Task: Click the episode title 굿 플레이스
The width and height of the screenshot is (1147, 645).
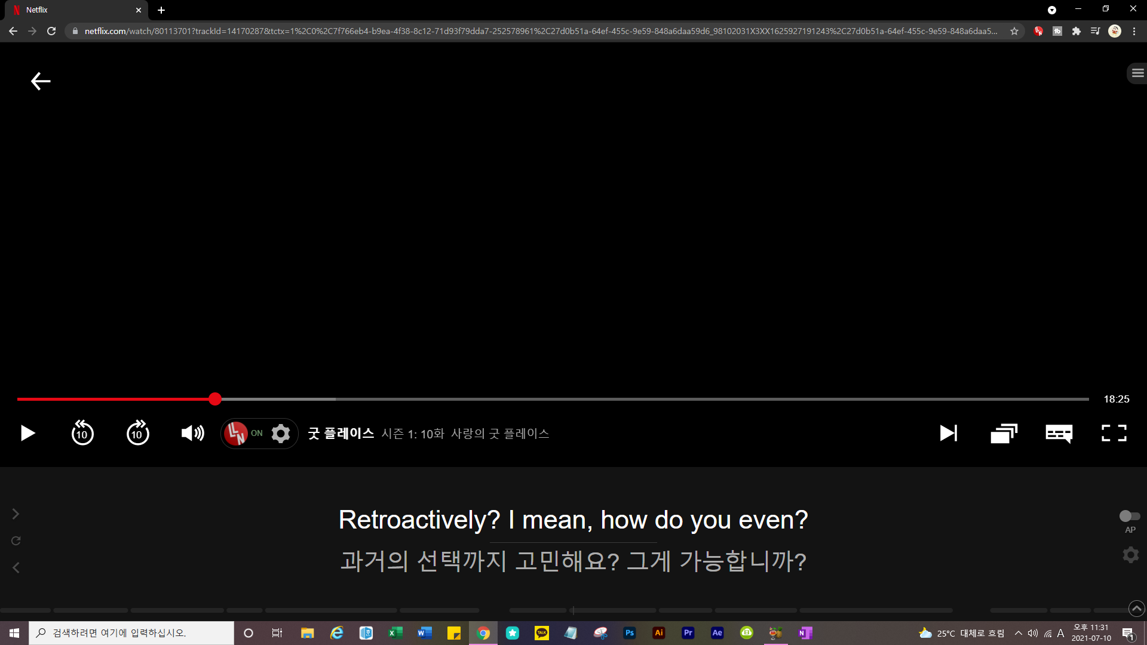Action: tap(341, 433)
